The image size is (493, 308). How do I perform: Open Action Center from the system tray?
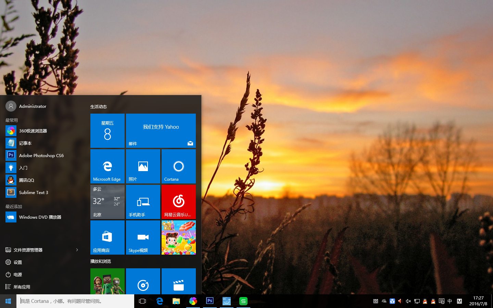pyautogui.click(x=442, y=301)
